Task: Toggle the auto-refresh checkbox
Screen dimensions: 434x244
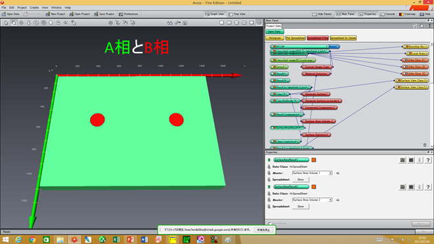Action: coord(270,224)
